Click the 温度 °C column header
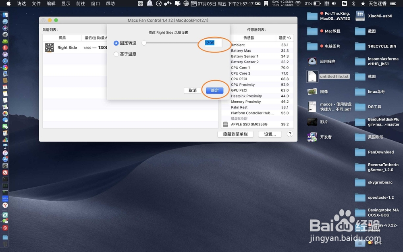This screenshot has width=403, height=252. (x=285, y=38)
